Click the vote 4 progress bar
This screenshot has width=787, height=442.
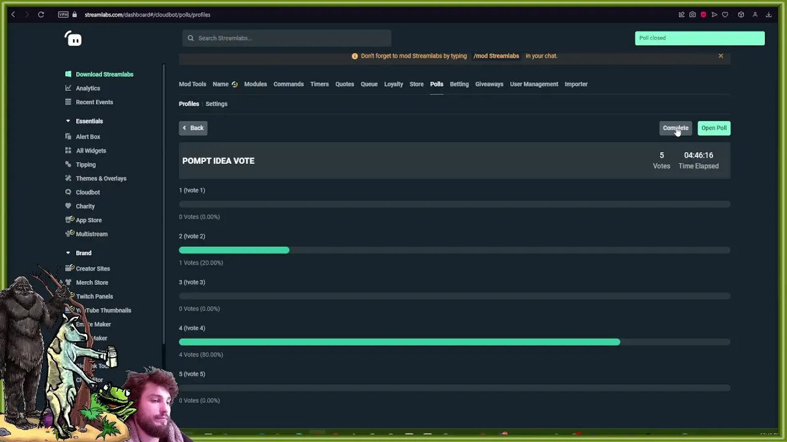coord(454,342)
